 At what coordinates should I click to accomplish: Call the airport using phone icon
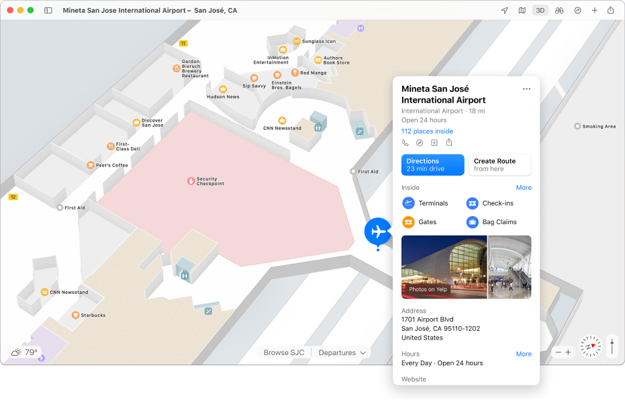[x=405, y=143]
